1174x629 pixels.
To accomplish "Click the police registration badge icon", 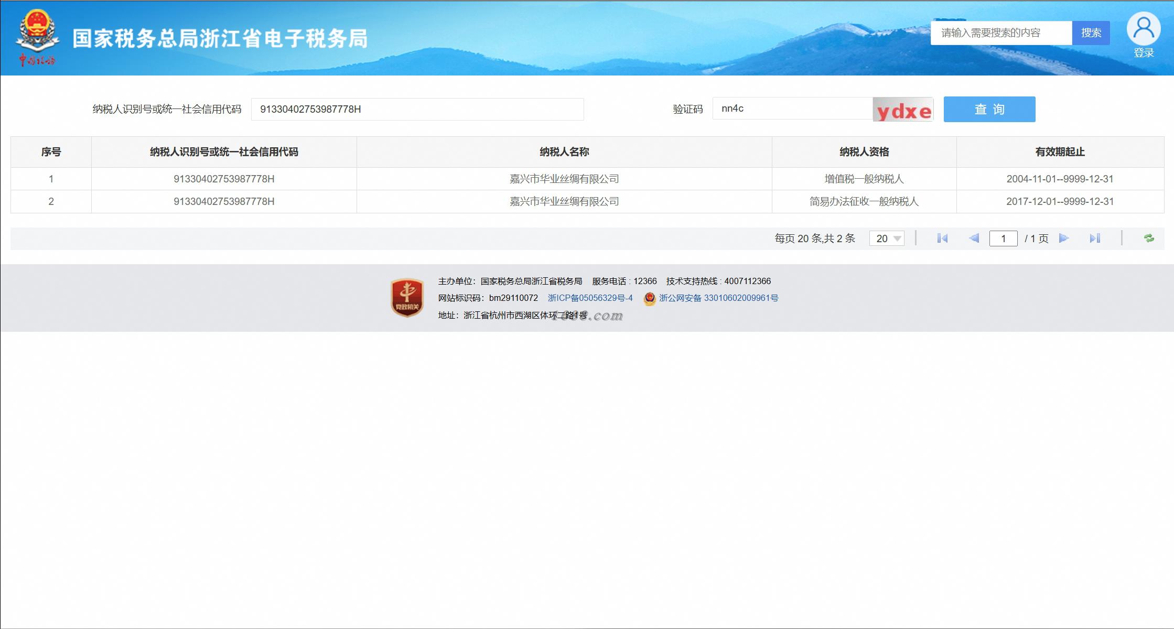I will pyautogui.click(x=650, y=298).
